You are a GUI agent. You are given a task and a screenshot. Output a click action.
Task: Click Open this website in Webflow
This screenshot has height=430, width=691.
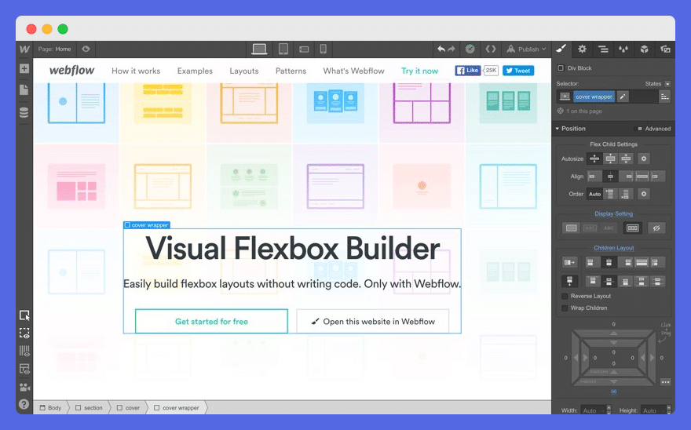click(373, 321)
